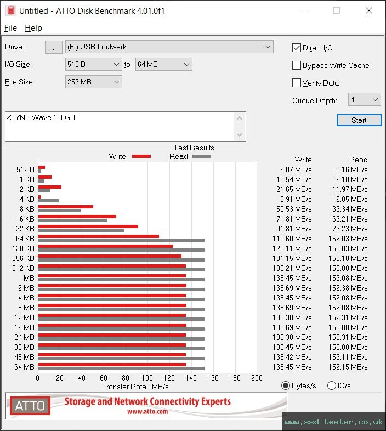Screen dimensions: 386x431
Task: Click the red write bar for 4 KB
Action: 39,197
